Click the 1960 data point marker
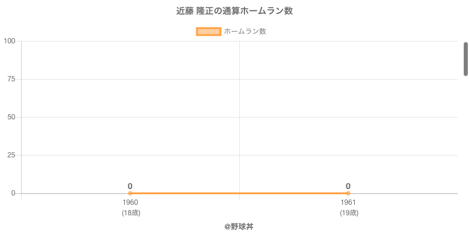This screenshot has height=234, width=469. click(x=130, y=193)
